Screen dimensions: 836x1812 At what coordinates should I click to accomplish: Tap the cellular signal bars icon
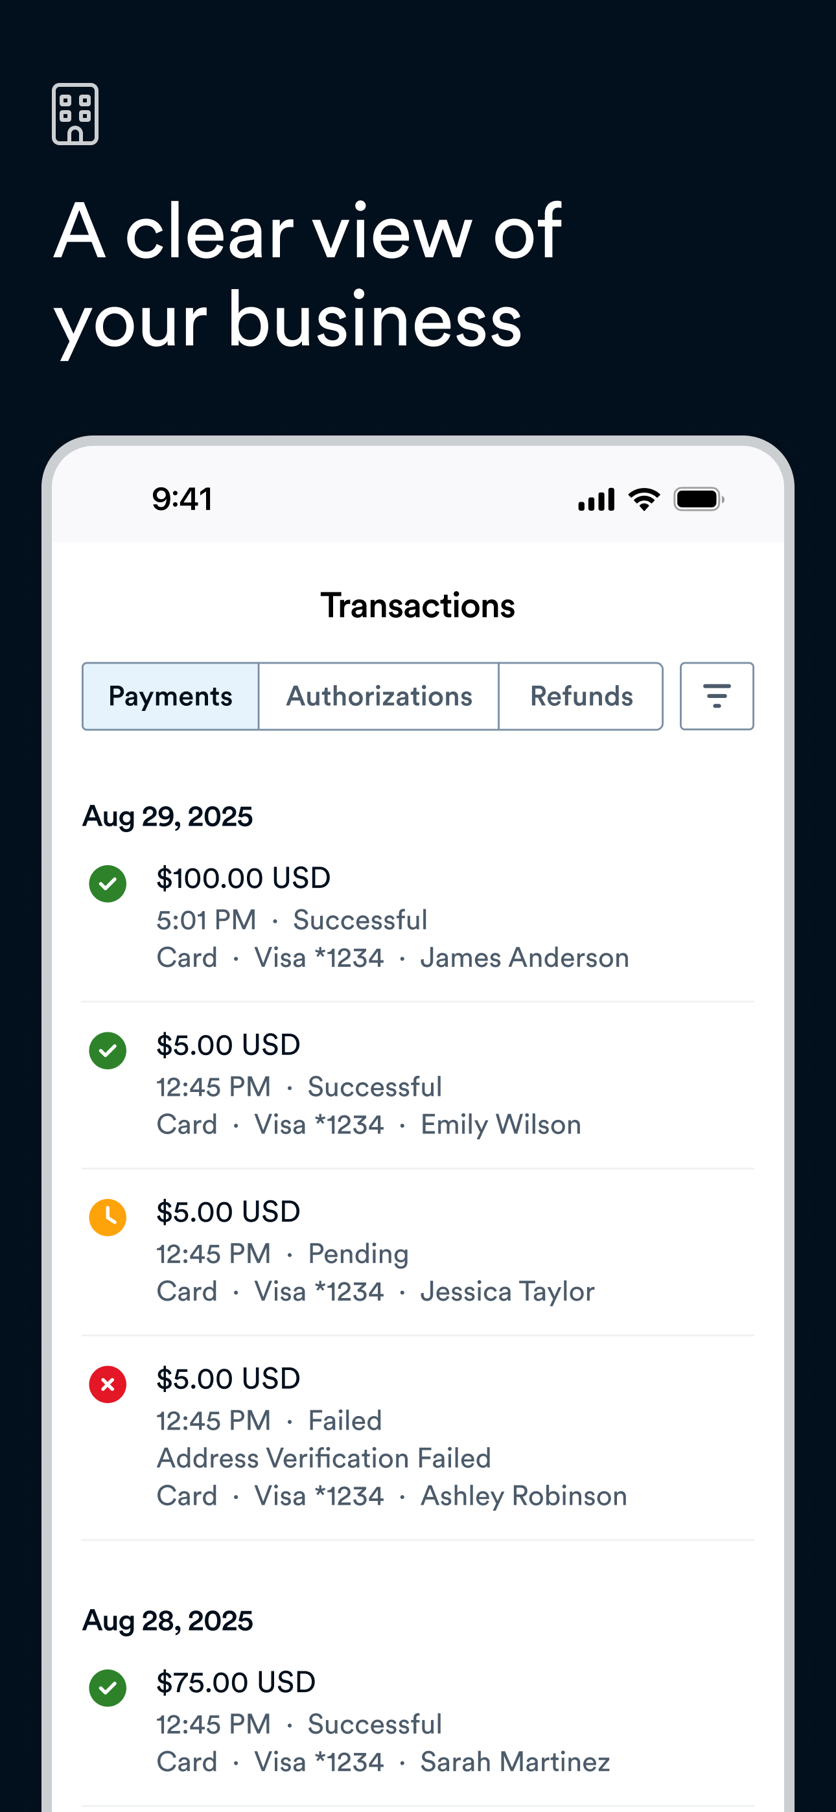tap(596, 500)
